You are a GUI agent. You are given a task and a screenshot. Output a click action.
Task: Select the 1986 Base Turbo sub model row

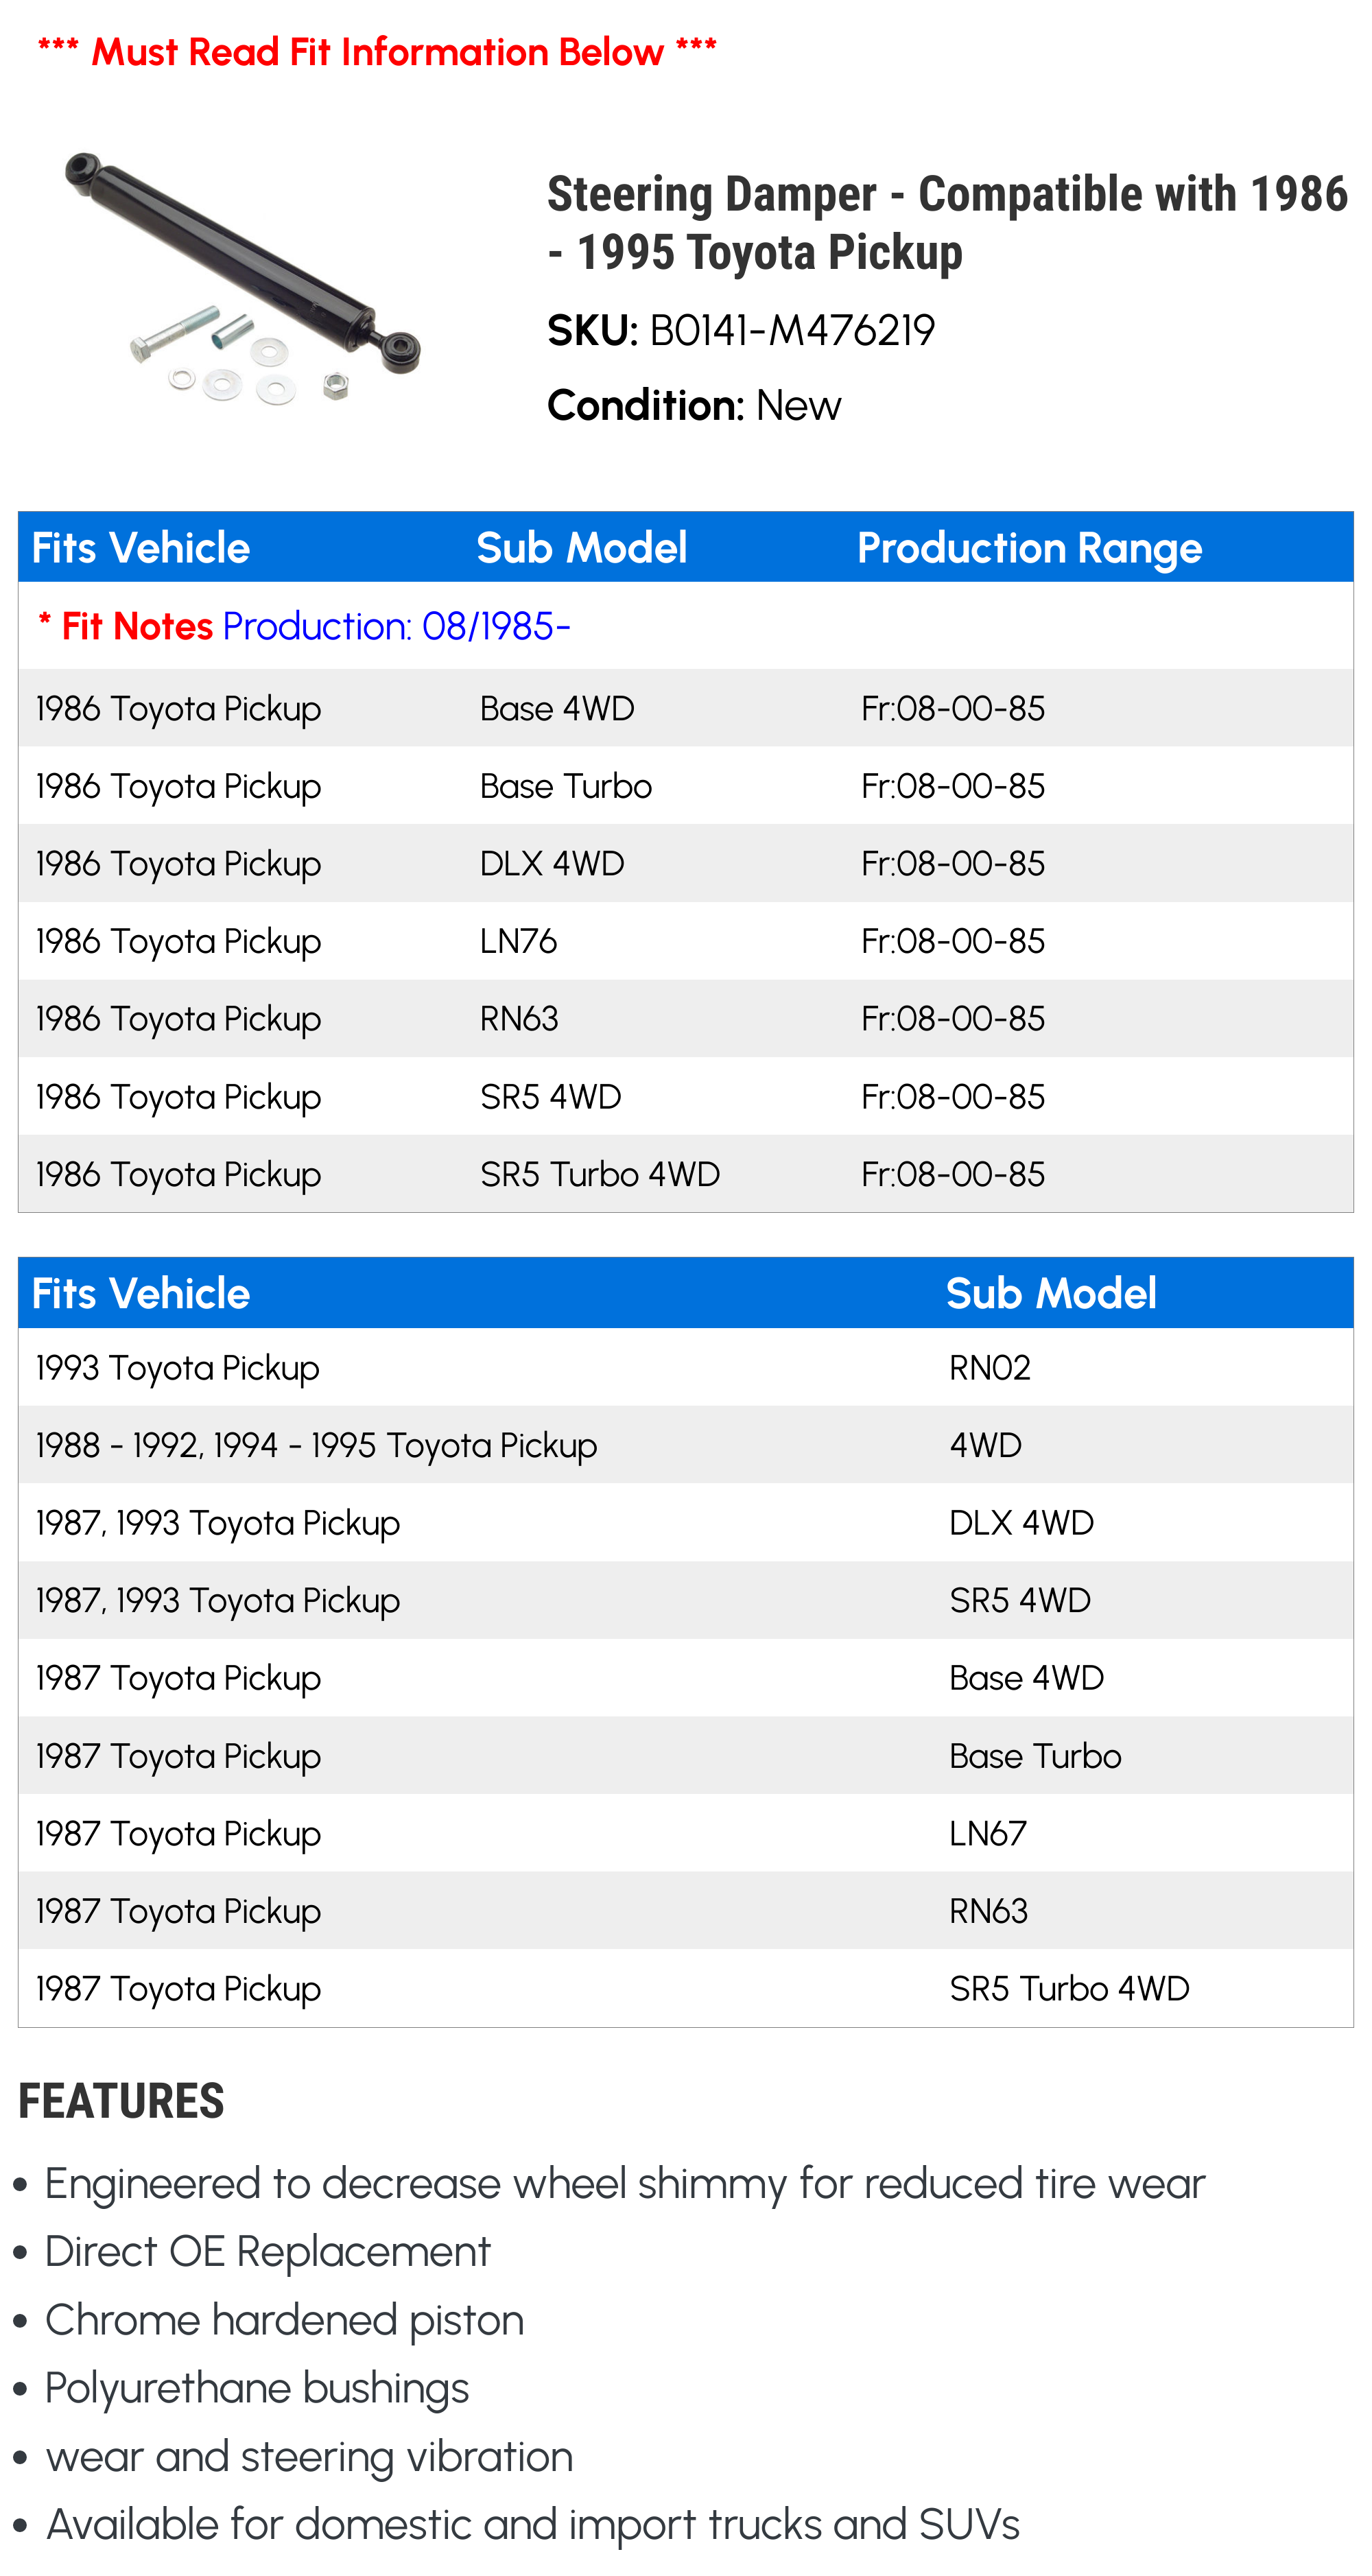point(565,787)
